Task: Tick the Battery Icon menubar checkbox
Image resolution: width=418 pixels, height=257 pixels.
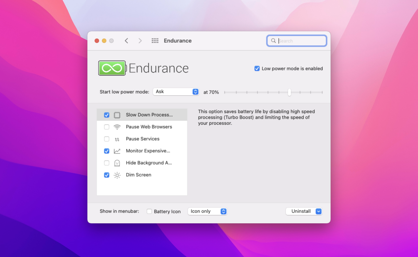Action: (149, 211)
